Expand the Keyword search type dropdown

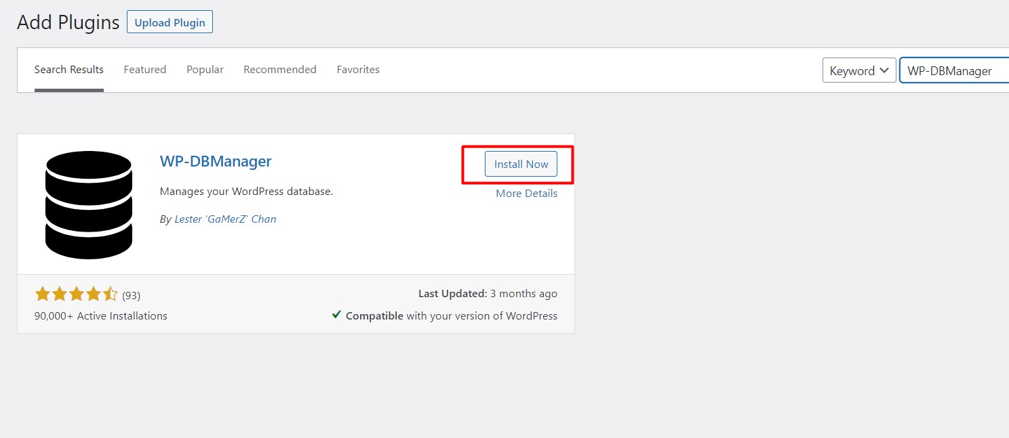click(859, 70)
